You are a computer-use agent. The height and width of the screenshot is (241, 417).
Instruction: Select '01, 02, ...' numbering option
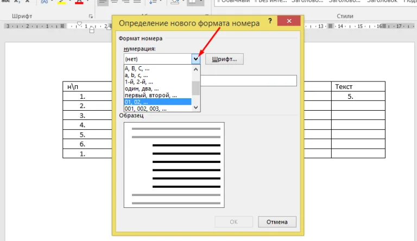tap(157, 102)
